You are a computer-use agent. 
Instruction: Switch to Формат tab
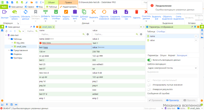tap(172, 55)
